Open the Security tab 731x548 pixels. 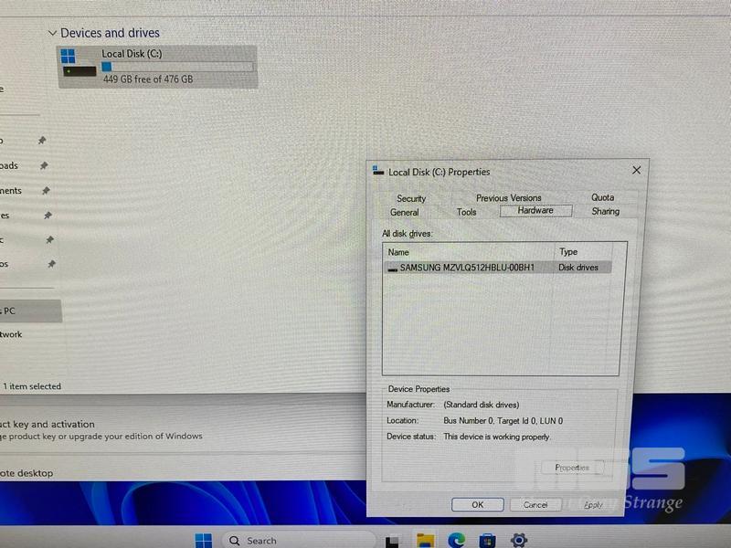click(x=411, y=198)
